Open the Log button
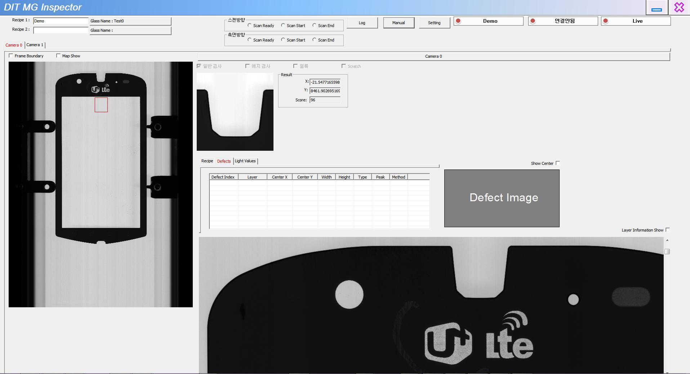The height and width of the screenshot is (374, 690). click(362, 23)
